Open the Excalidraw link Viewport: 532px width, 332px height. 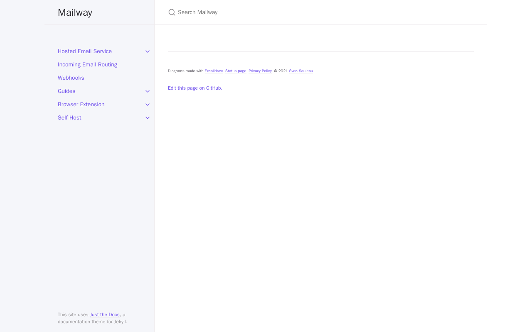click(x=214, y=71)
